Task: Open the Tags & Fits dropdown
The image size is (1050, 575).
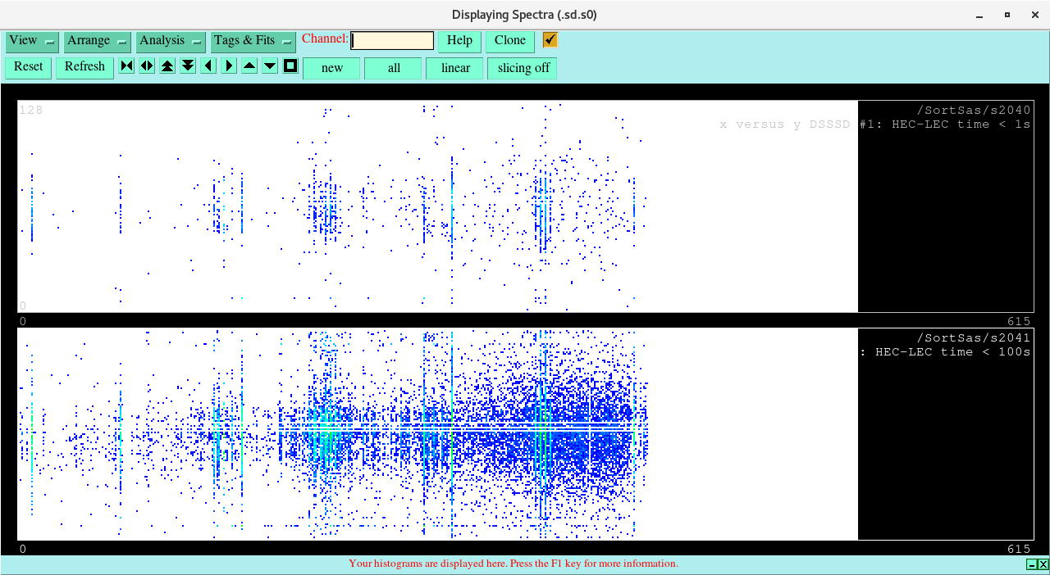Action: click(x=253, y=41)
